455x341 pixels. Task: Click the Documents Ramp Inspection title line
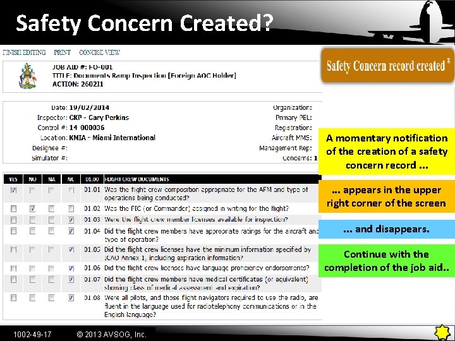point(144,76)
